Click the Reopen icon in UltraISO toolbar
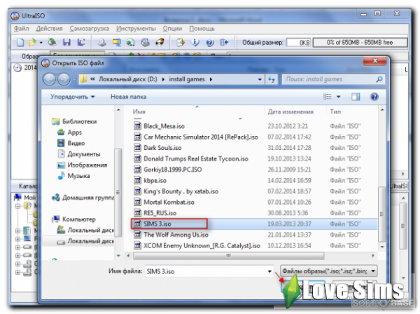Image resolution: width=420 pixels, height=314 pixels. (x=52, y=42)
